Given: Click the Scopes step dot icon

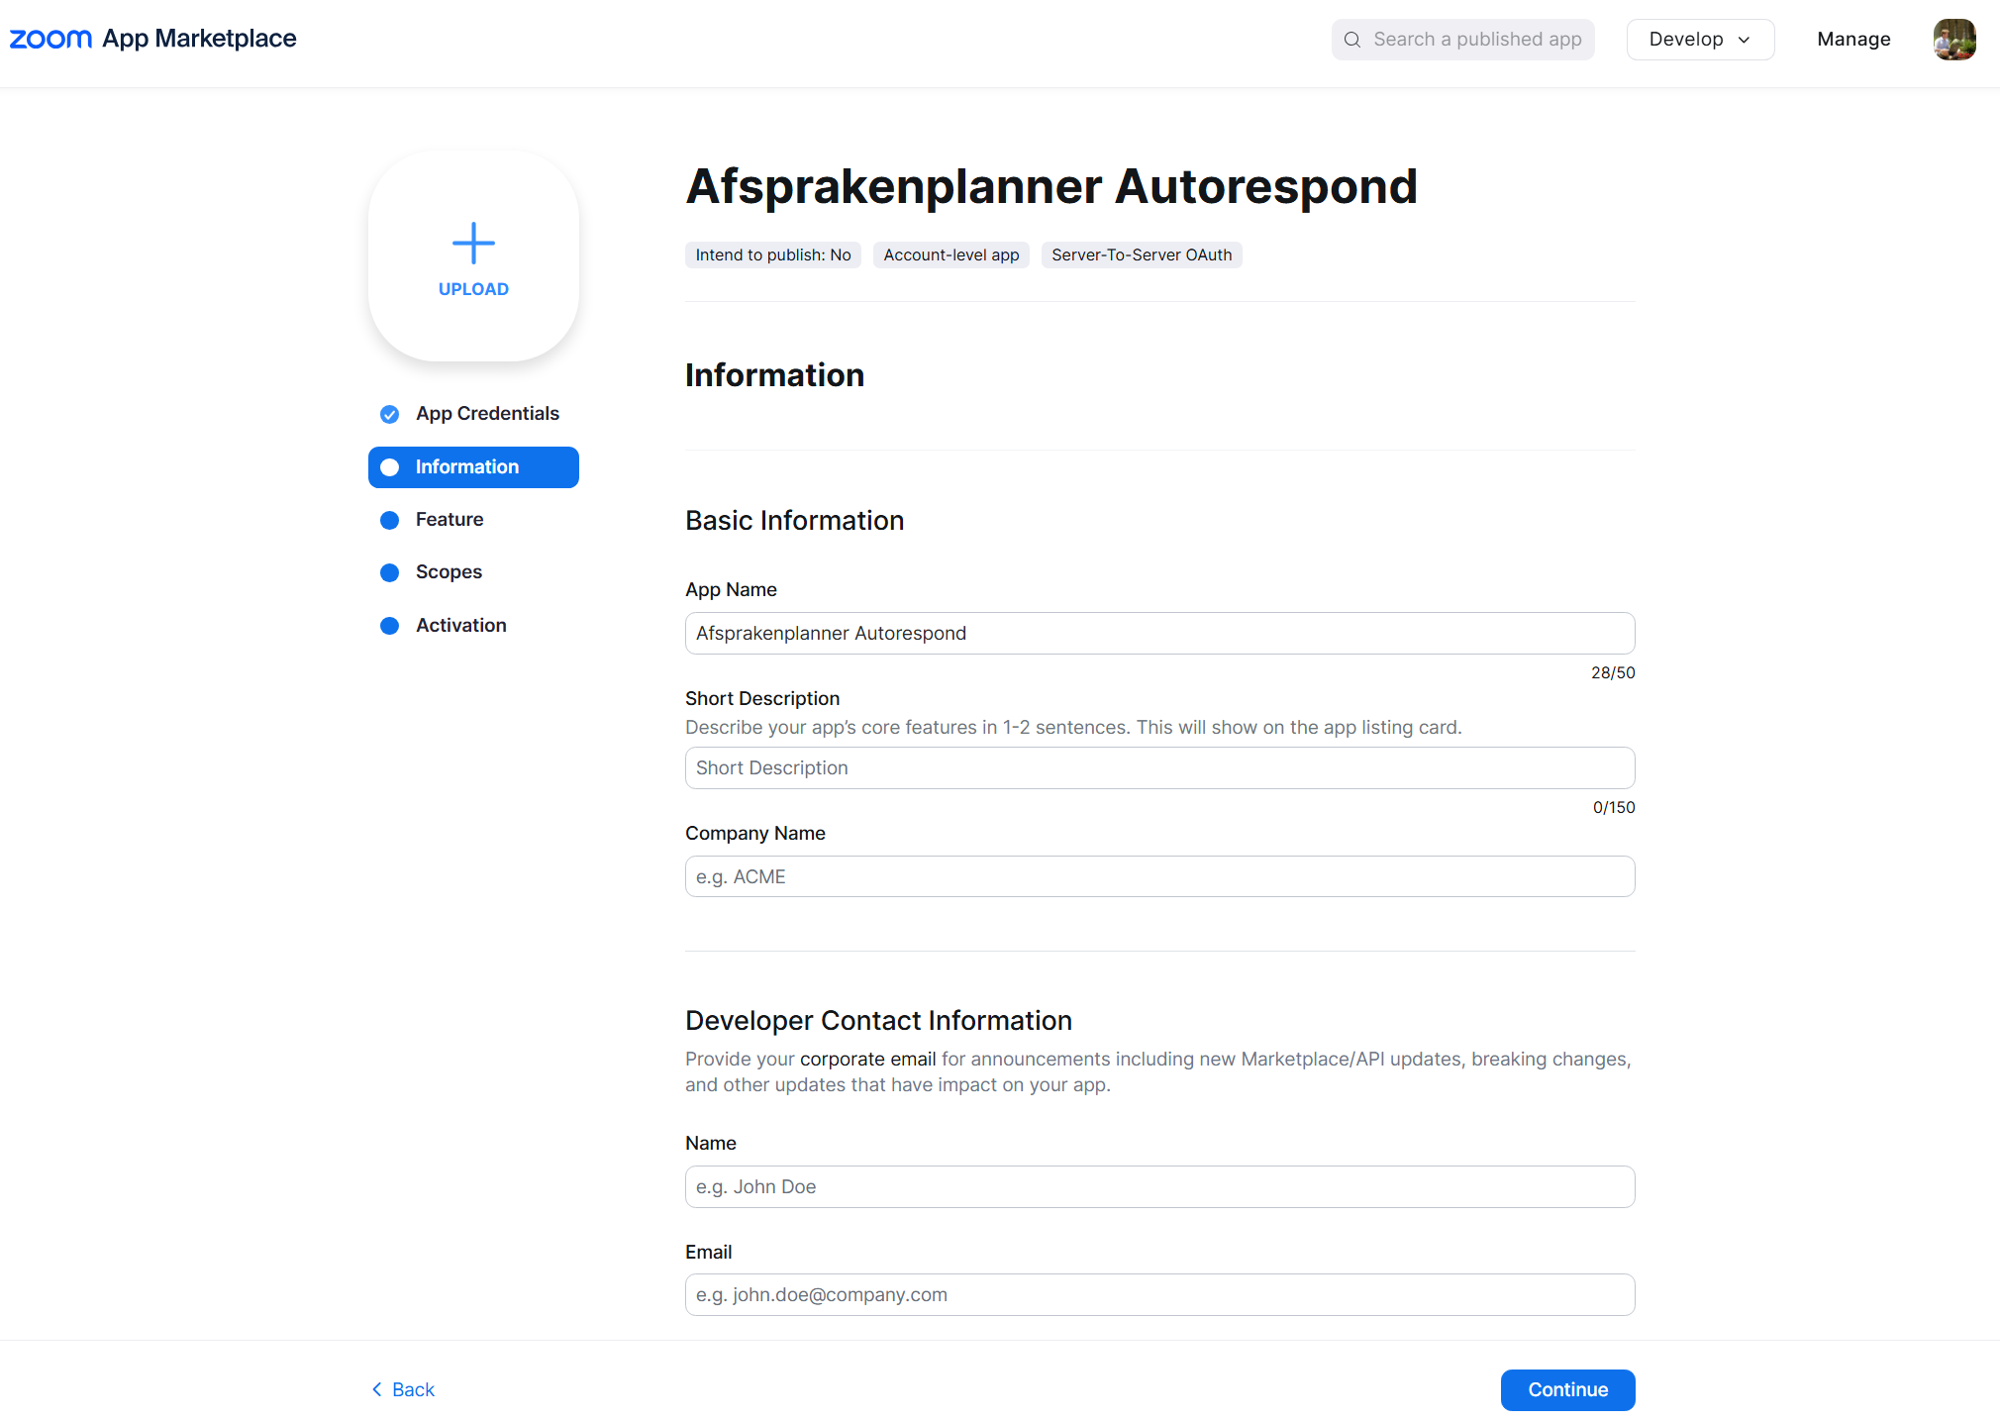Looking at the screenshot, I should (x=390, y=572).
